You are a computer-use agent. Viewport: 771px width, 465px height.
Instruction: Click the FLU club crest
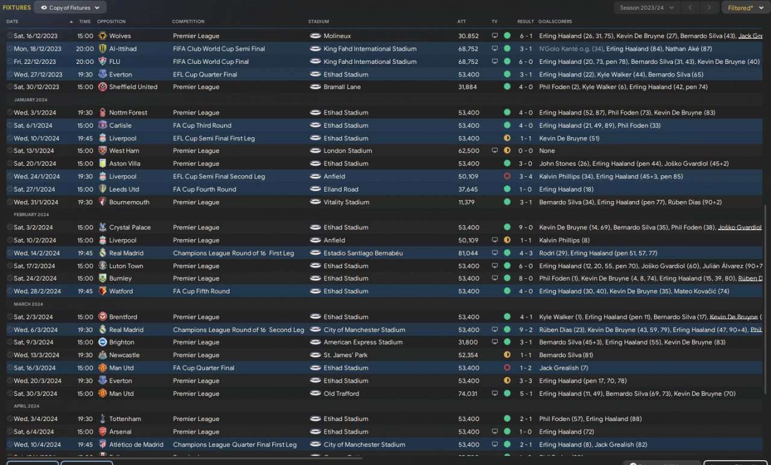(102, 61)
